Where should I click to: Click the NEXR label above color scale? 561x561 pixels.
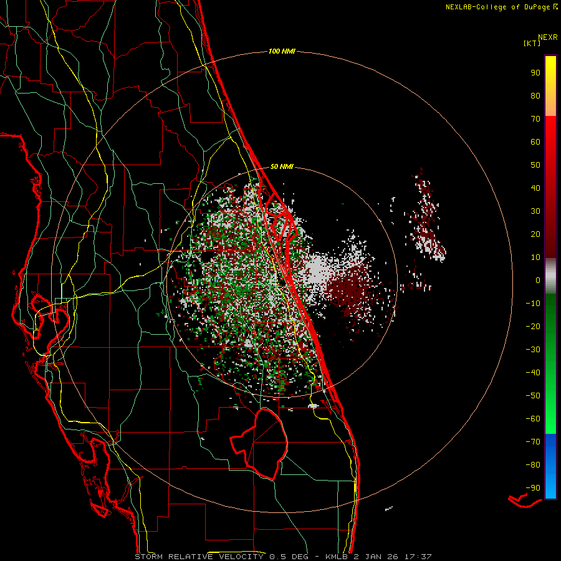[x=548, y=37]
